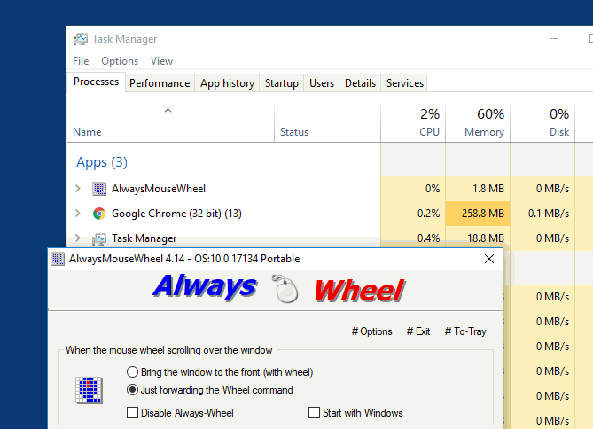Click the AlwaysMouseWheel 4.14 title bar text
The width and height of the screenshot is (593, 429).
(x=184, y=259)
